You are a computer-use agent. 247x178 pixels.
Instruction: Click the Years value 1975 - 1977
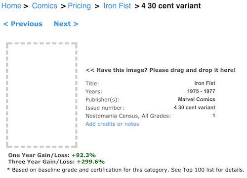201,91
